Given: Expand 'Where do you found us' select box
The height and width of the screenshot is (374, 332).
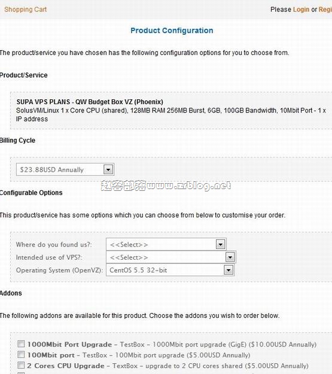Looking at the screenshot, I should pos(166,244).
